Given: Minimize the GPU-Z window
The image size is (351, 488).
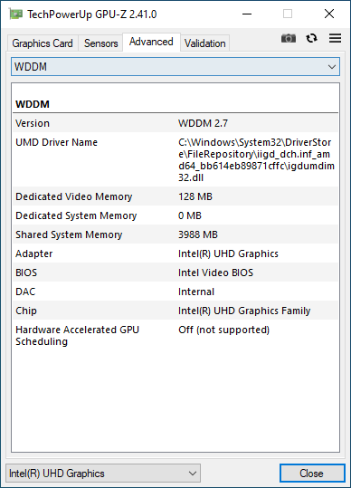Looking at the screenshot, I should (247, 14).
